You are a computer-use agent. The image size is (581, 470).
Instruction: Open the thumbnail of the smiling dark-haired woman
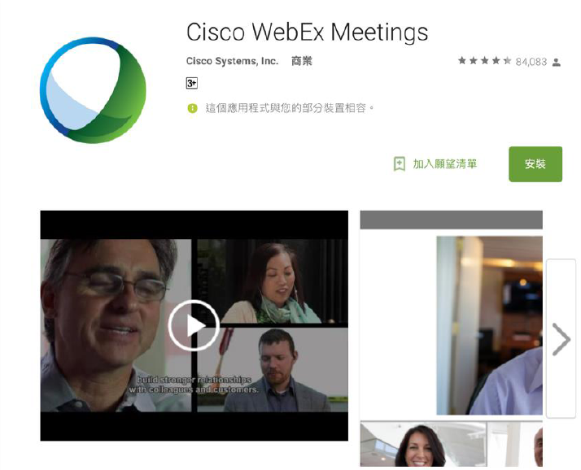(423, 444)
